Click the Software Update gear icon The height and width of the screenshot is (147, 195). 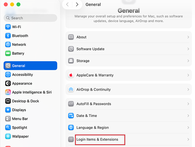coord(71,49)
